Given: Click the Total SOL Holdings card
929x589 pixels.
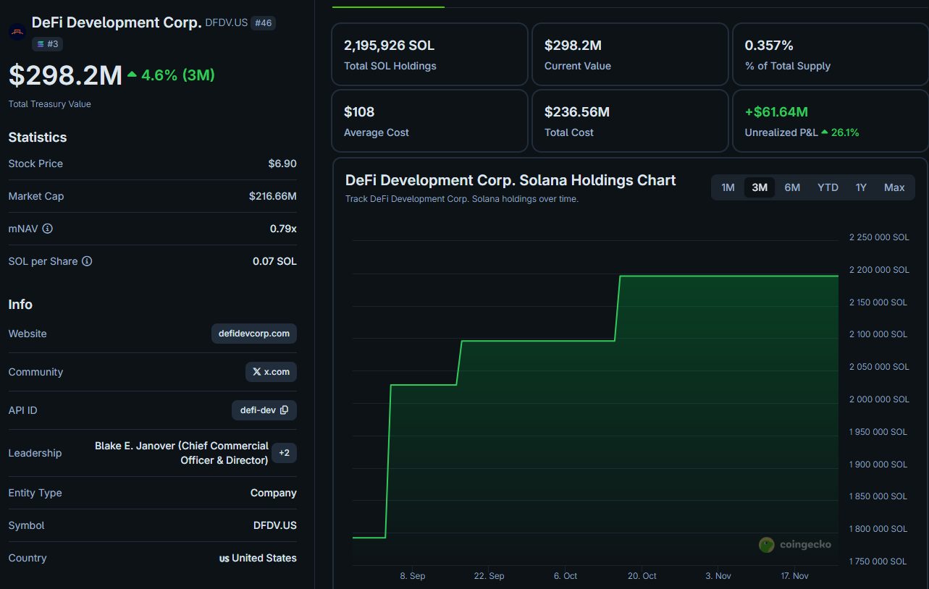Looking at the screenshot, I should coord(429,54).
